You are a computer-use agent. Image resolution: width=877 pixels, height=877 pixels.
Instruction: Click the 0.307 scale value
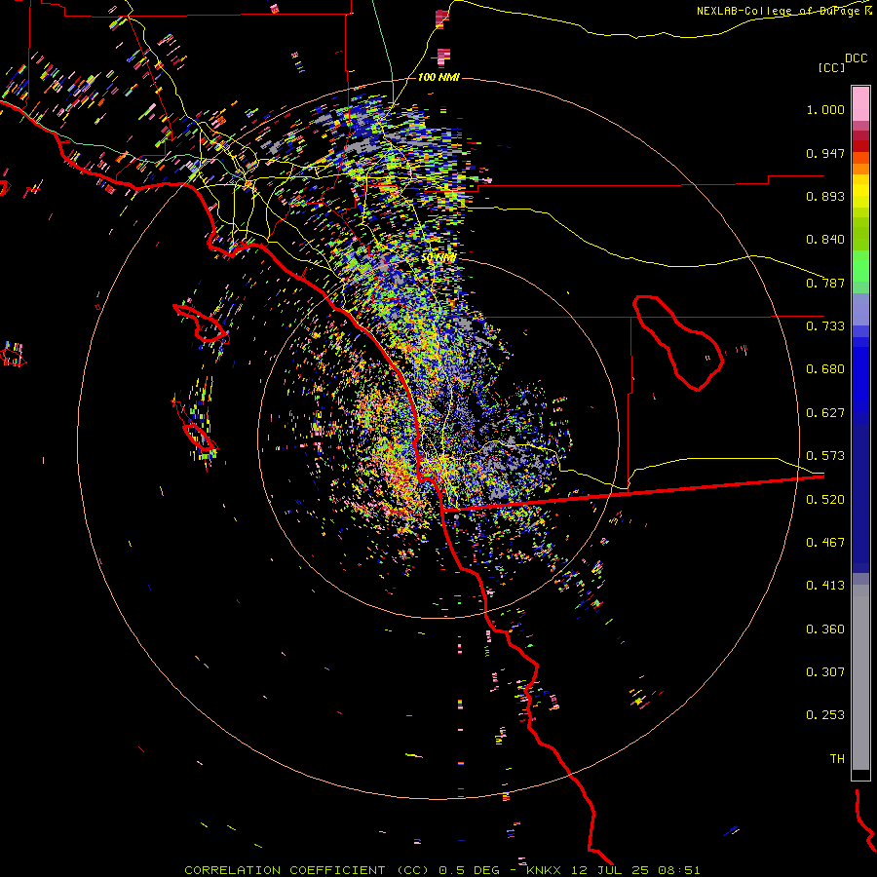point(825,672)
